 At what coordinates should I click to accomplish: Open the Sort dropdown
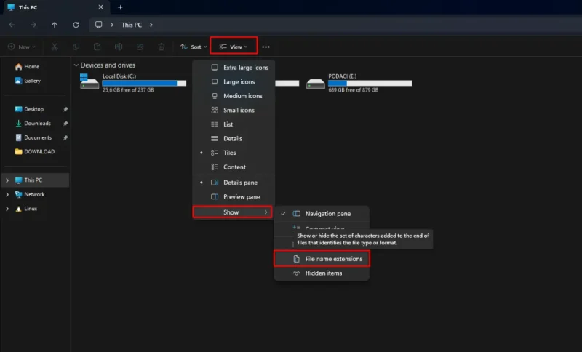[x=194, y=47]
